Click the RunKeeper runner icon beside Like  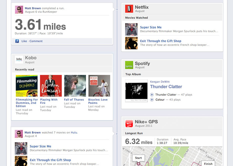(x=17, y=41)
